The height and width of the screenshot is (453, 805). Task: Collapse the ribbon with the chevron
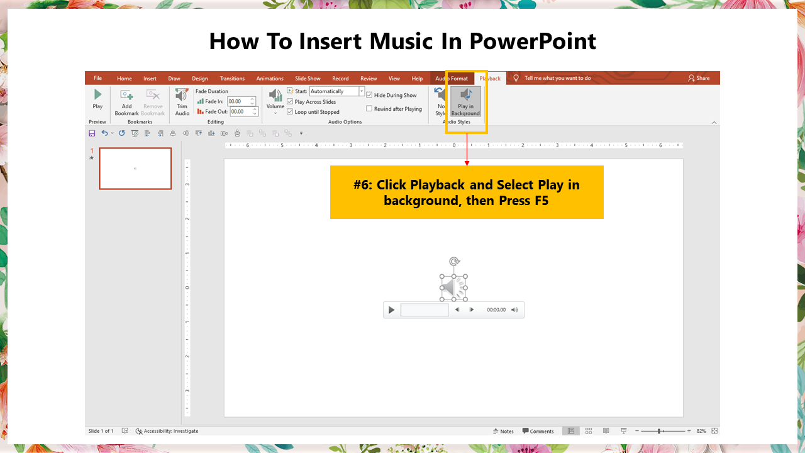pos(714,122)
